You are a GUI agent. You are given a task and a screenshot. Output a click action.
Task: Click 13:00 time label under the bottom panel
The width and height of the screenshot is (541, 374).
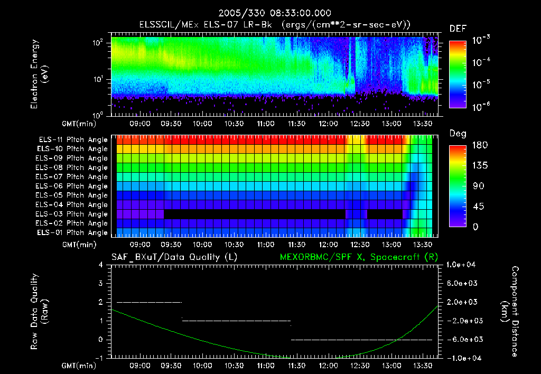pos(391,366)
